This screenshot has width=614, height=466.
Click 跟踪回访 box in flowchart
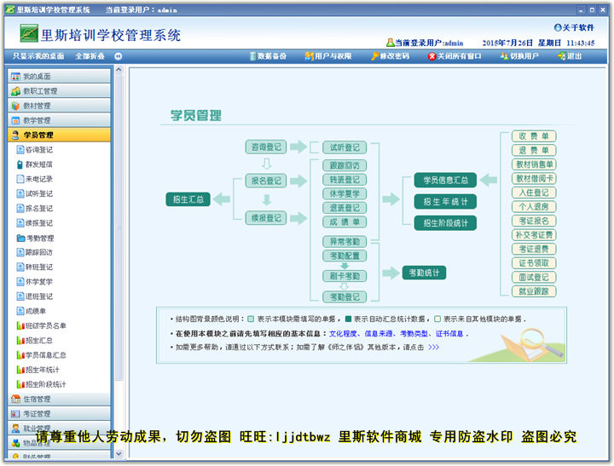345,165
